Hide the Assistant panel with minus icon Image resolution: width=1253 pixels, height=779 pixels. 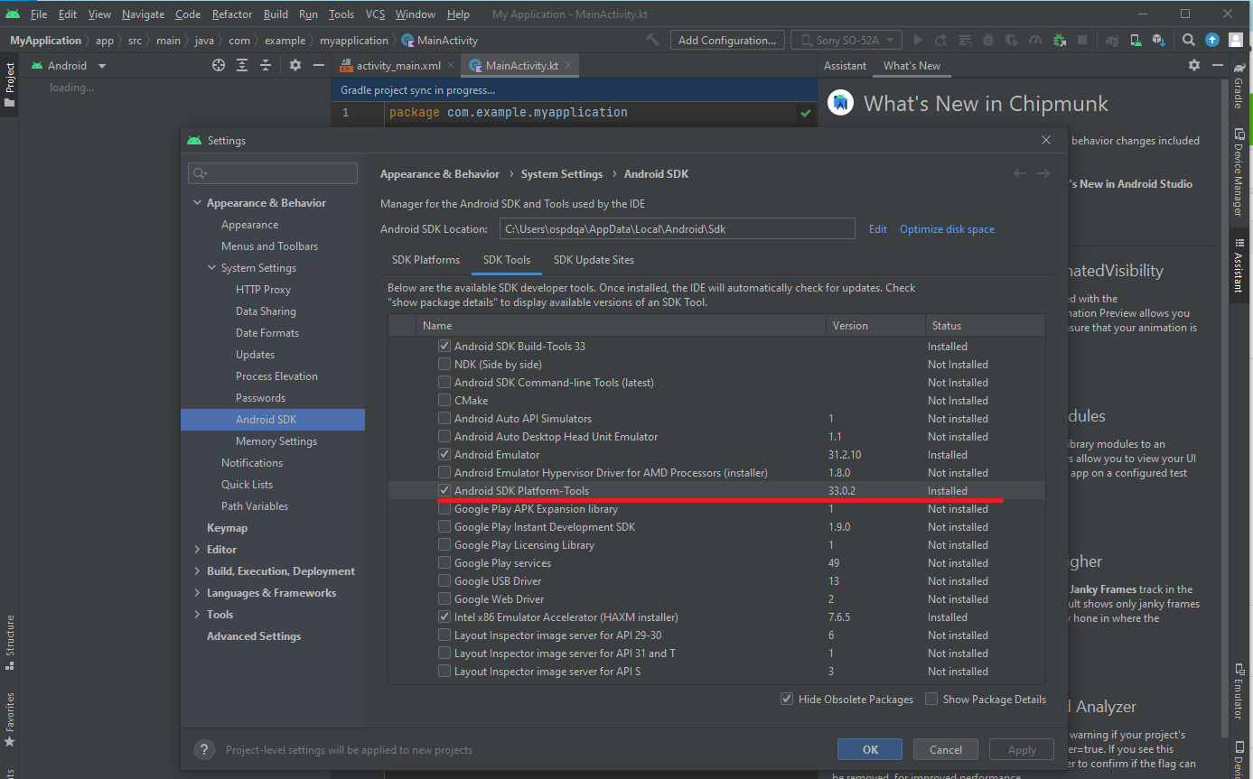pyautogui.click(x=1218, y=65)
